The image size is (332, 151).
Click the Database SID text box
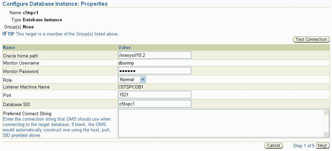click(155, 103)
